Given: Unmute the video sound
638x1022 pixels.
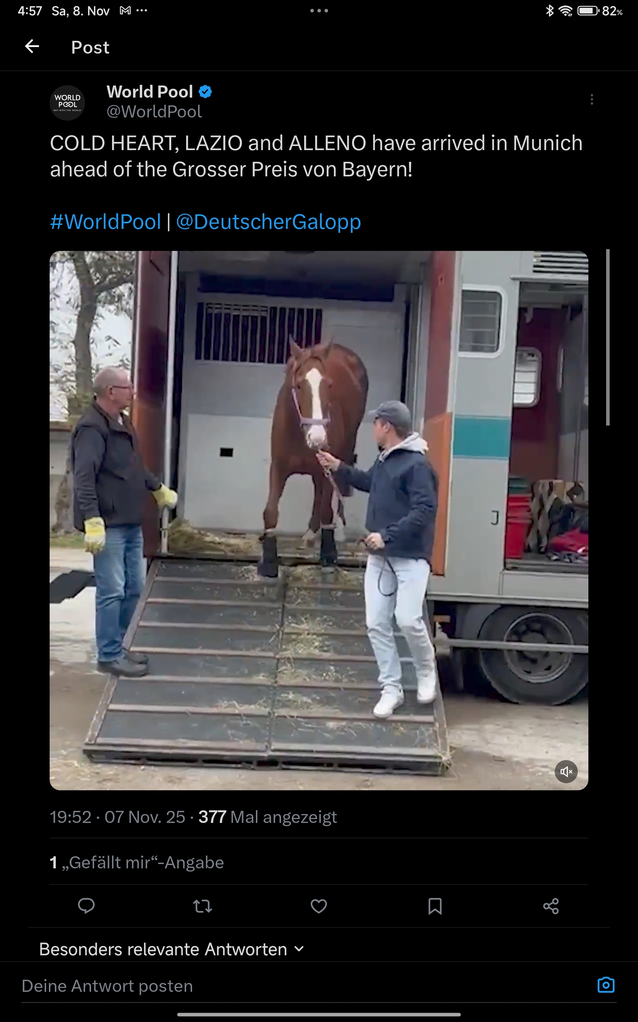Looking at the screenshot, I should [x=566, y=771].
